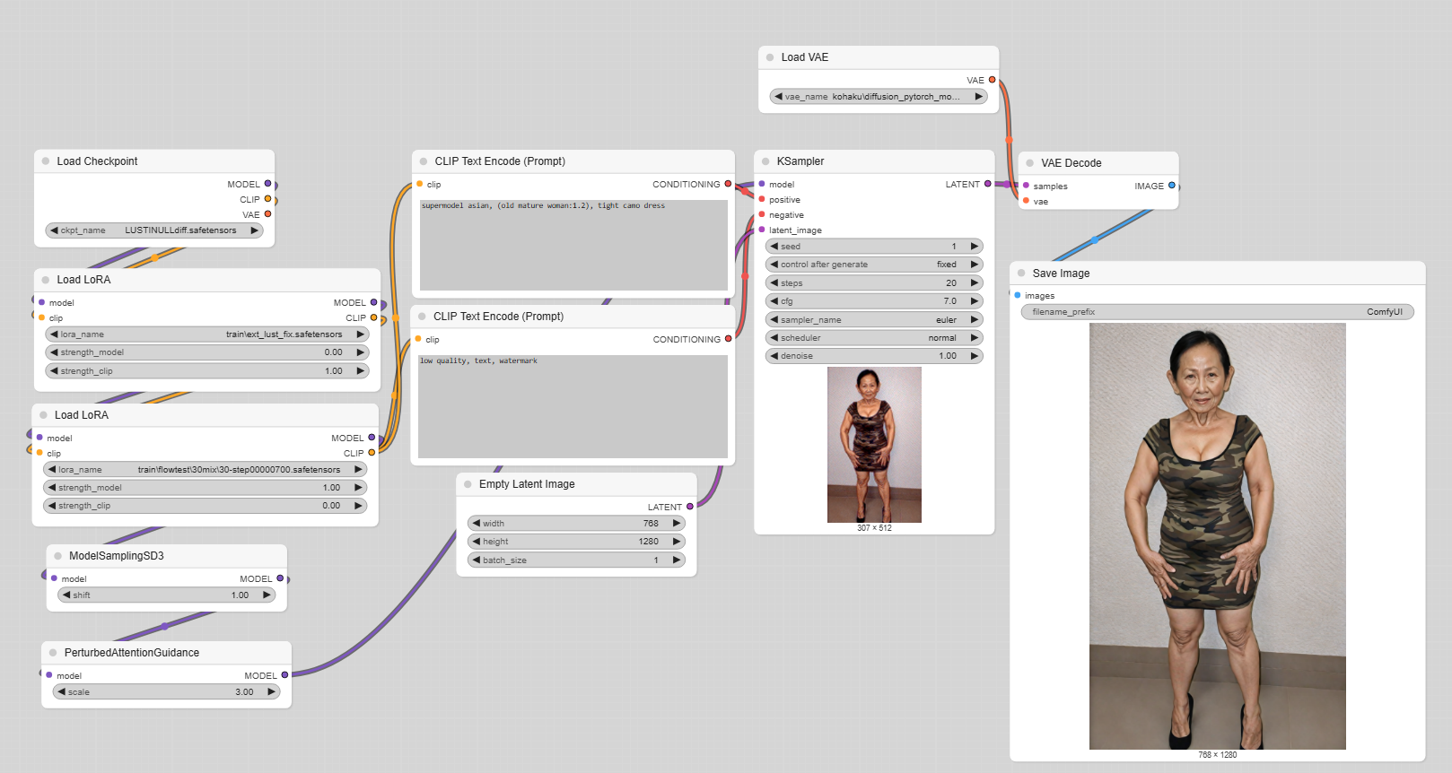Click collapse dot of Load LoRA with 30-step00000700

(43, 415)
